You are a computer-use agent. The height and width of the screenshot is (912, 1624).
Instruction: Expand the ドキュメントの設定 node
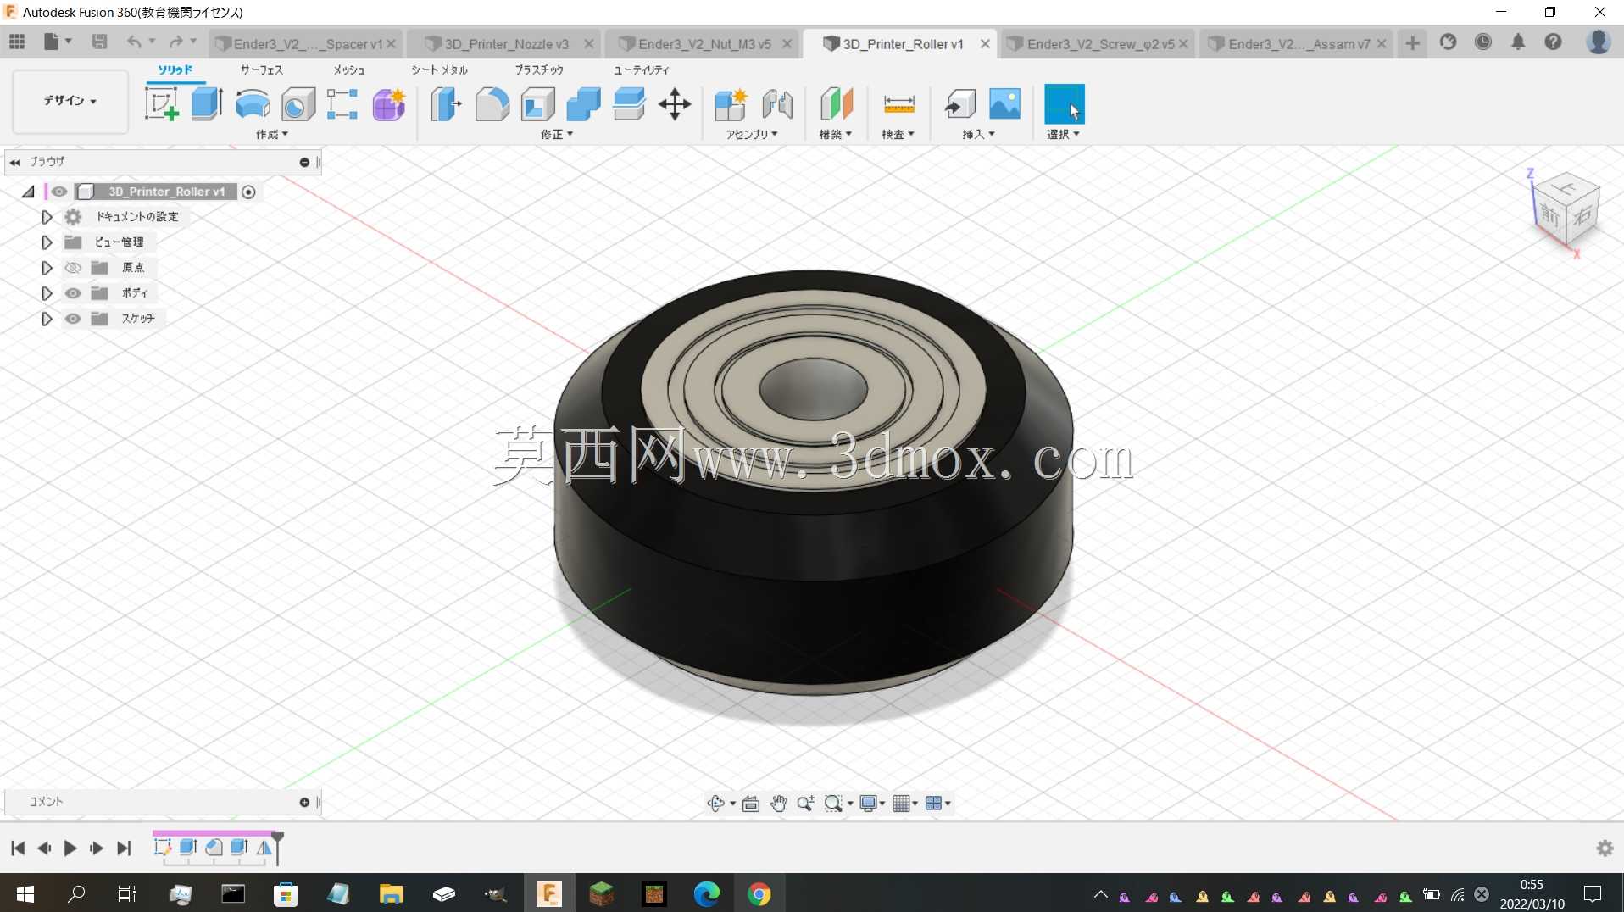pos(47,217)
